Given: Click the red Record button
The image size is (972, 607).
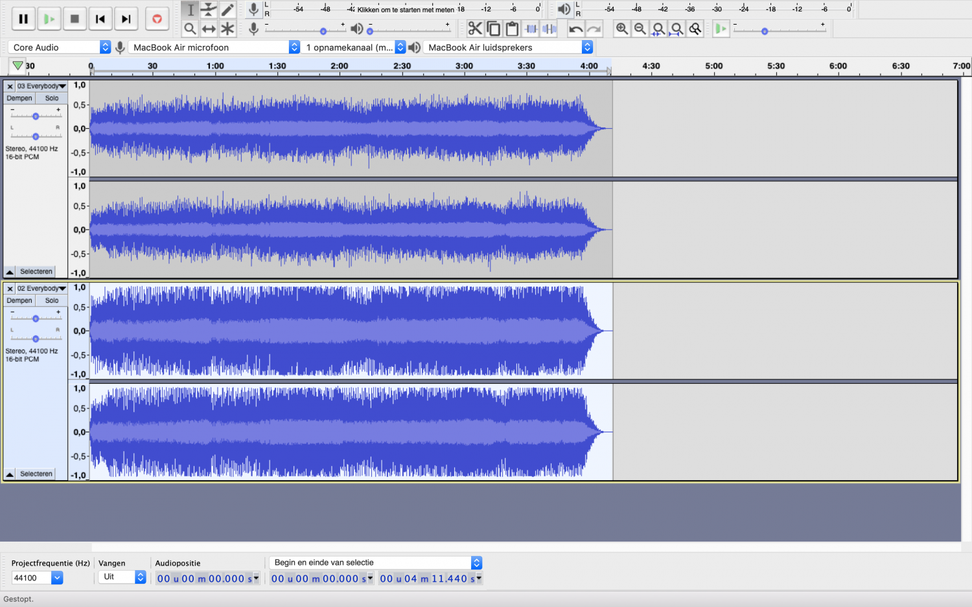Looking at the screenshot, I should pos(157,19).
